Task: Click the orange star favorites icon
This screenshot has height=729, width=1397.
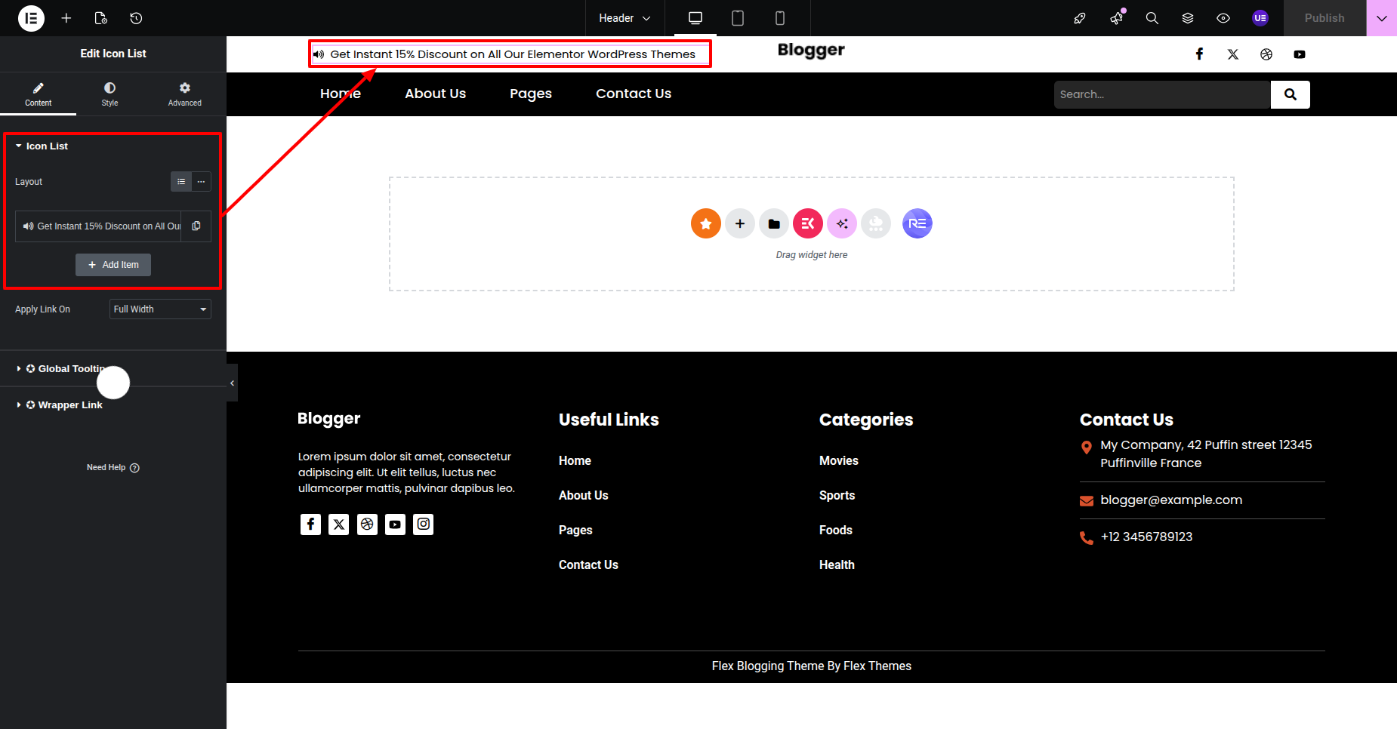Action: (x=705, y=223)
